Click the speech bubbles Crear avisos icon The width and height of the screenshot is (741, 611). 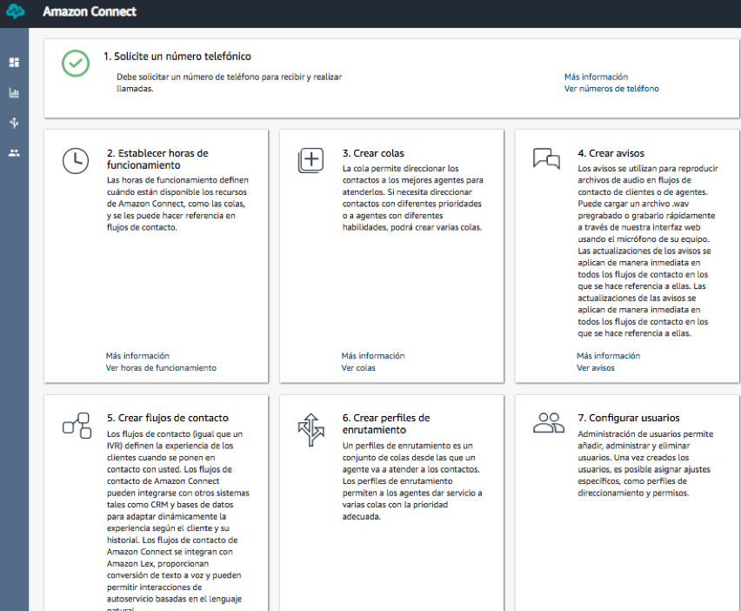coord(546,158)
